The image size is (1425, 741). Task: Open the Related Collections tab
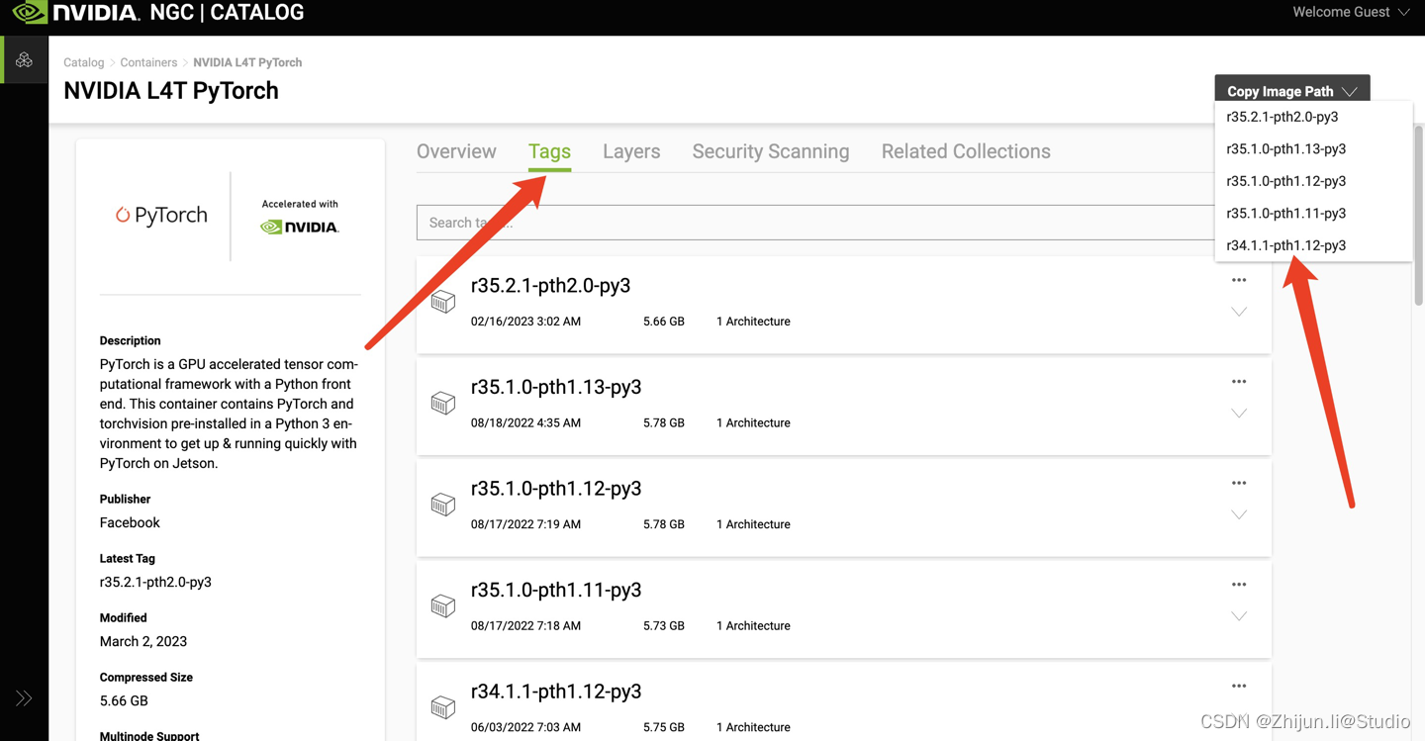pos(966,151)
